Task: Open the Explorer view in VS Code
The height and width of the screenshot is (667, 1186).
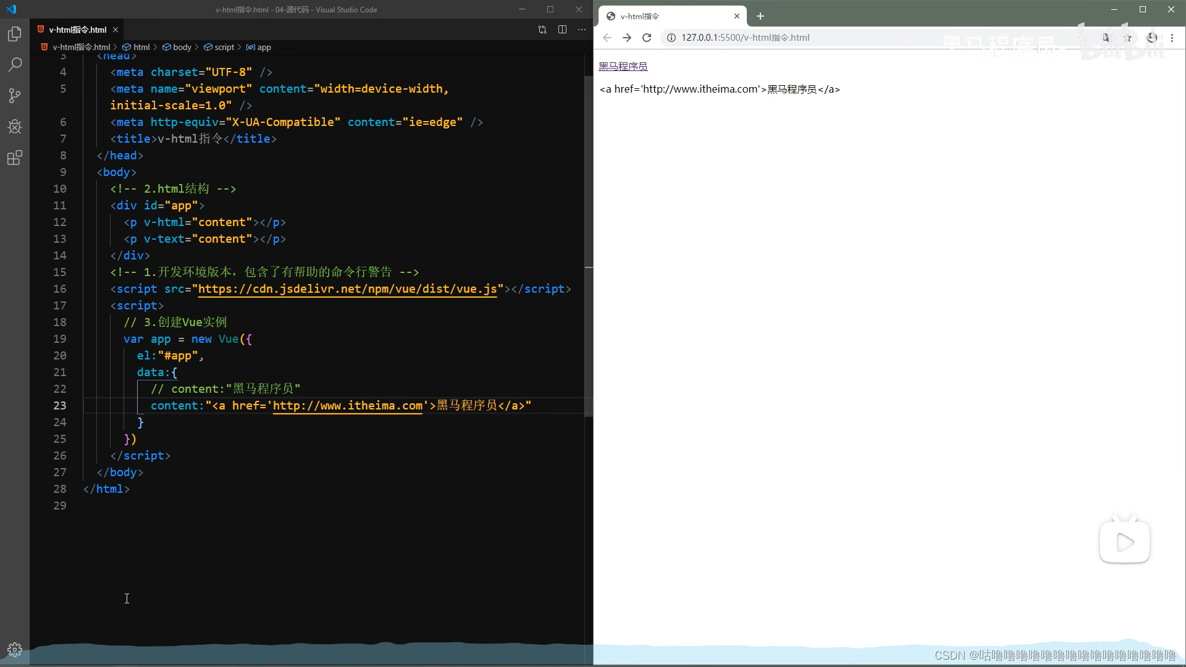Action: pyautogui.click(x=14, y=34)
